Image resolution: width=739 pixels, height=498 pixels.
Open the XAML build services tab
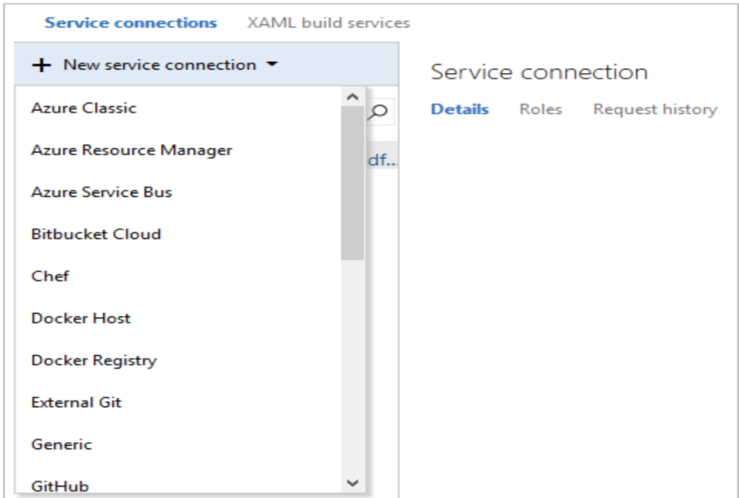[x=329, y=23]
